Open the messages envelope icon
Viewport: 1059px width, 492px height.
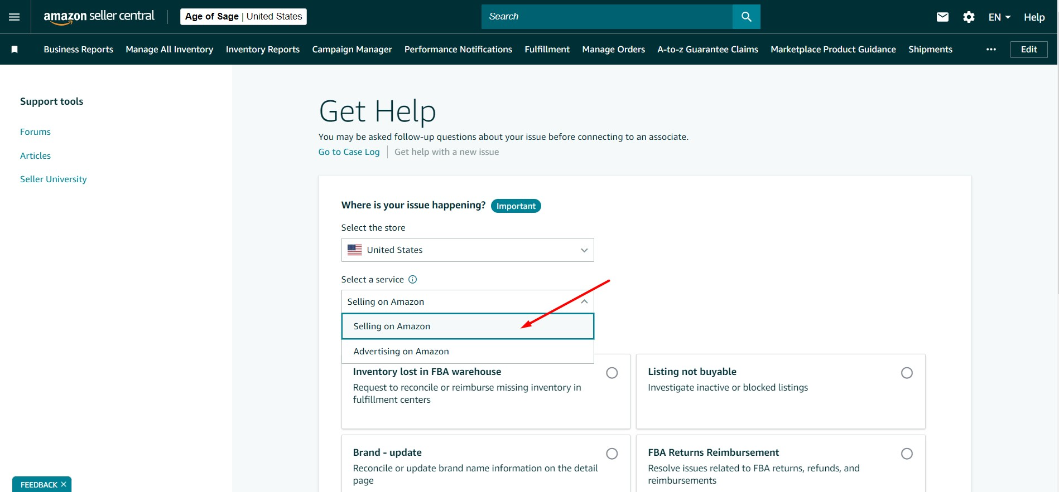click(x=942, y=17)
